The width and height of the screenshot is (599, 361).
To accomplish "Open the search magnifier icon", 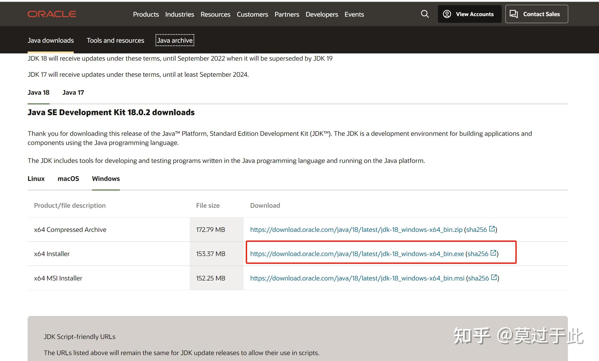I will [425, 14].
